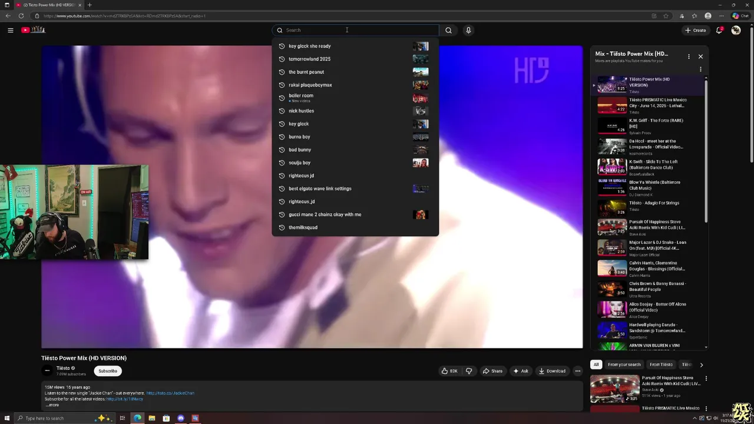
Task: Click the search magnifier button
Action: pos(448,30)
